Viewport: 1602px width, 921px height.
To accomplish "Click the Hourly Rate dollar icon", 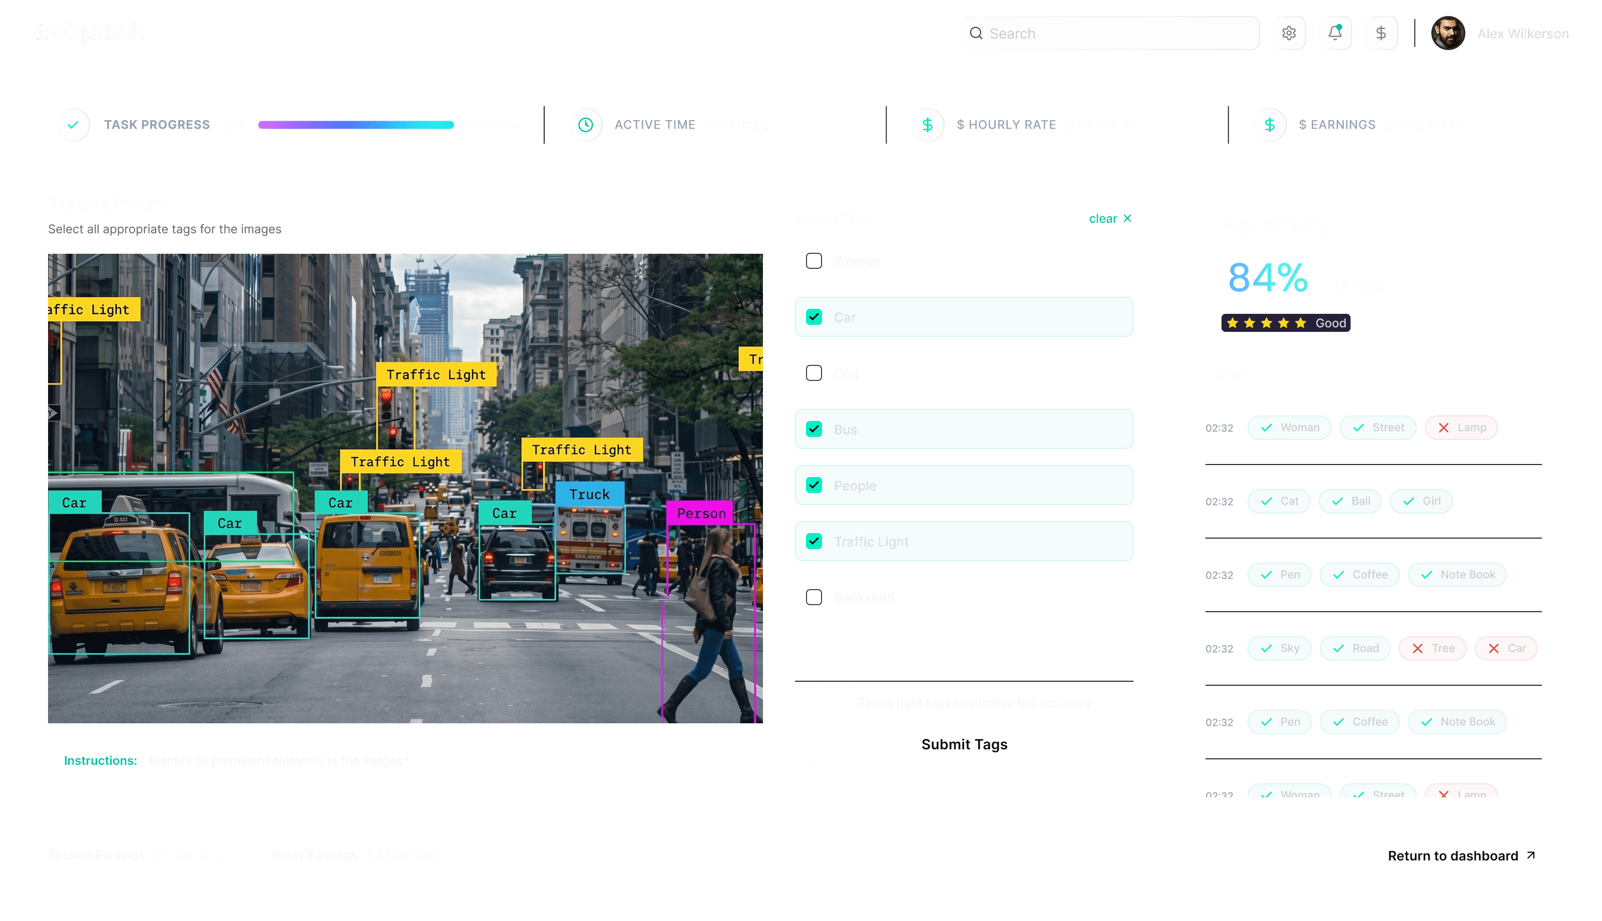I will pos(927,125).
